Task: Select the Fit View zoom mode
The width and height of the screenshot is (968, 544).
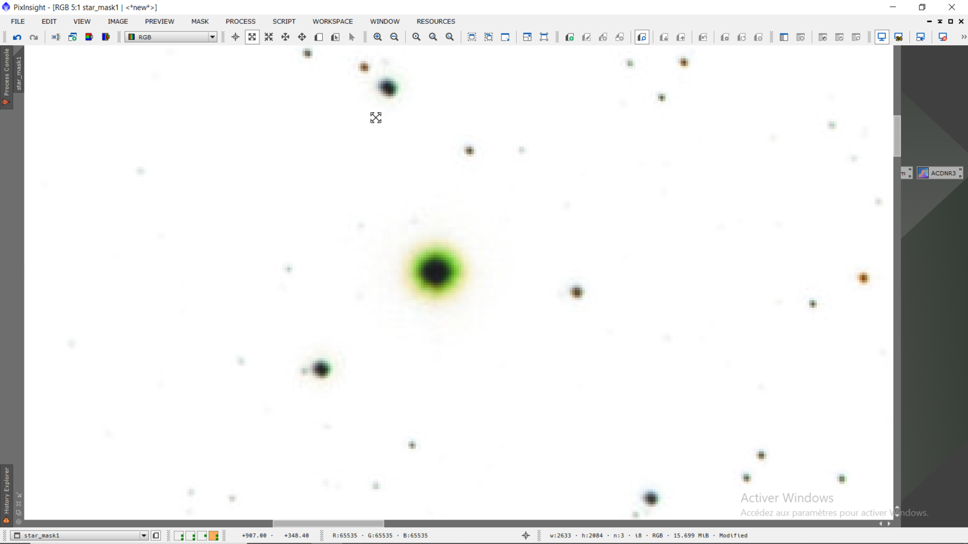Action: coord(252,37)
